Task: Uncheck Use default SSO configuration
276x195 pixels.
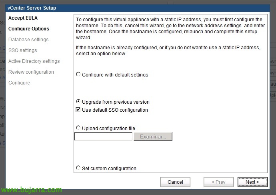Action: coord(78,109)
